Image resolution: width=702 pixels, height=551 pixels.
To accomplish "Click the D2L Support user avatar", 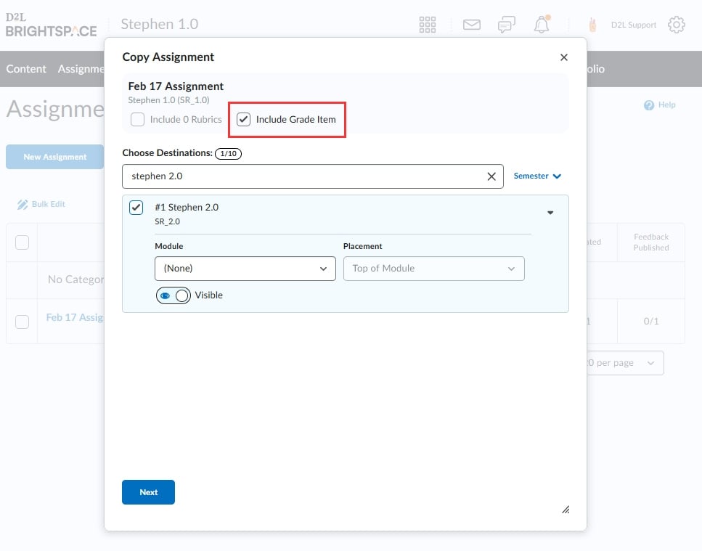I will pyautogui.click(x=592, y=25).
